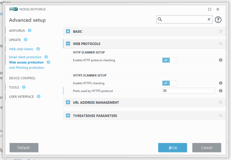Screen dimensions: 231x160
Task: Revert the URL ADDRESS MANAGEMENT section
Action: click(220, 102)
